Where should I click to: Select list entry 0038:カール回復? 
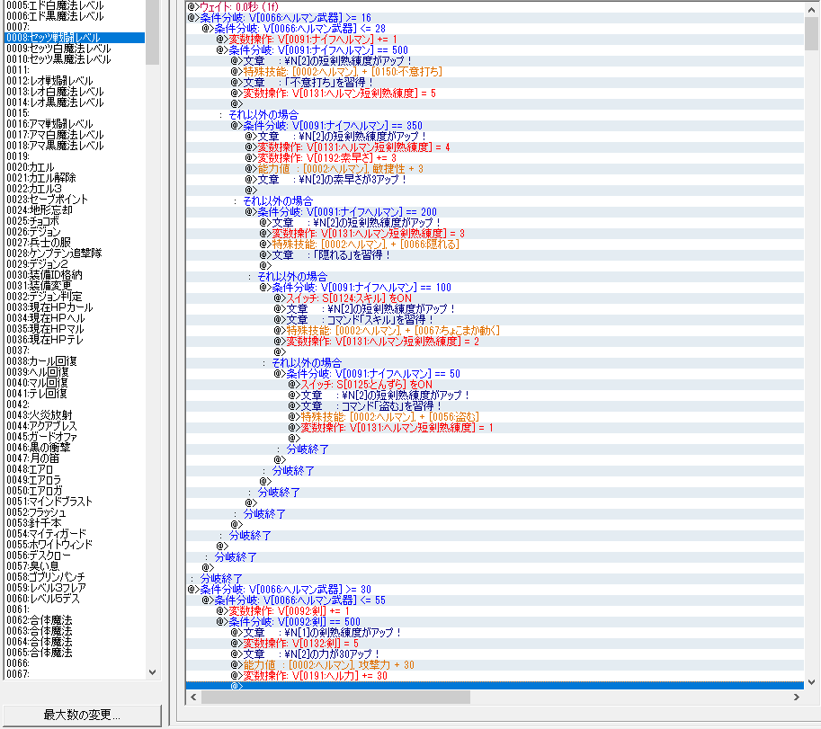[42, 361]
